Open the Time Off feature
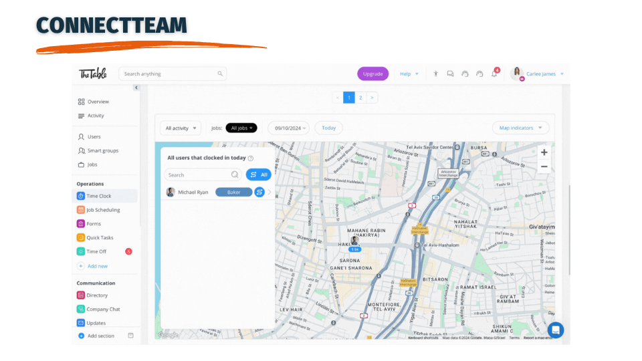 point(92,252)
